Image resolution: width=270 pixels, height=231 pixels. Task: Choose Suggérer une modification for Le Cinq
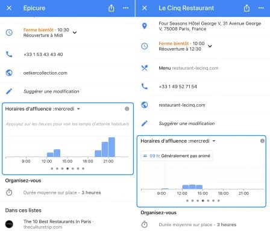[x=187, y=123]
